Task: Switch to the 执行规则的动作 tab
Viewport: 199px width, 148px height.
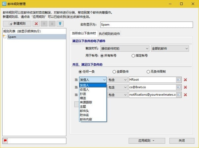Action: click(x=109, y=34)
